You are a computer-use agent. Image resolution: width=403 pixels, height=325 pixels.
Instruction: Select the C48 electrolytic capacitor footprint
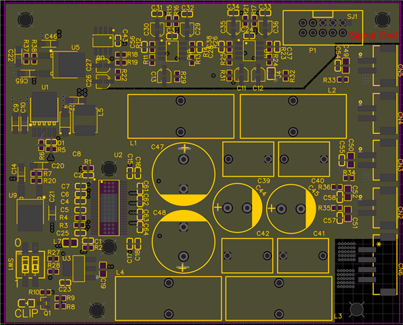[x=184, y=242]
